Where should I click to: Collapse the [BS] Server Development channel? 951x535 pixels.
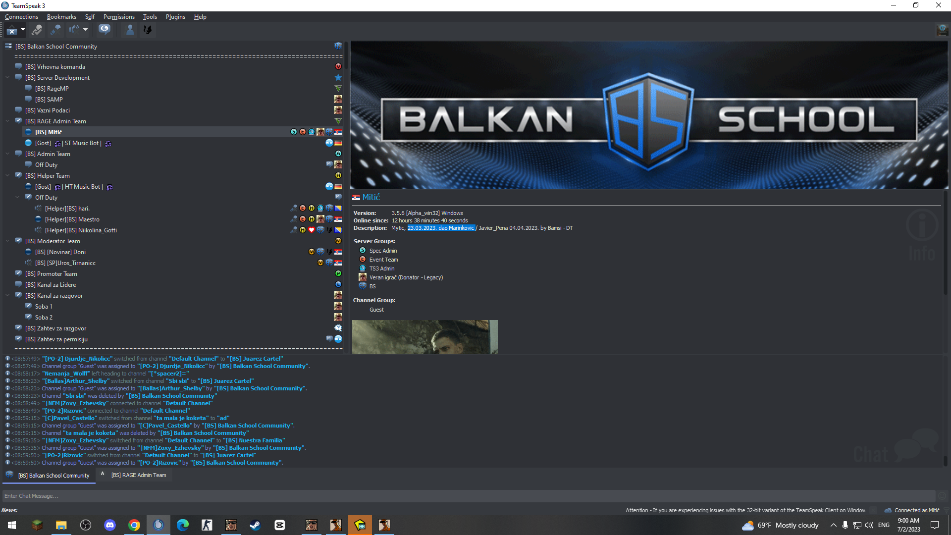click(x=8, y=77)
